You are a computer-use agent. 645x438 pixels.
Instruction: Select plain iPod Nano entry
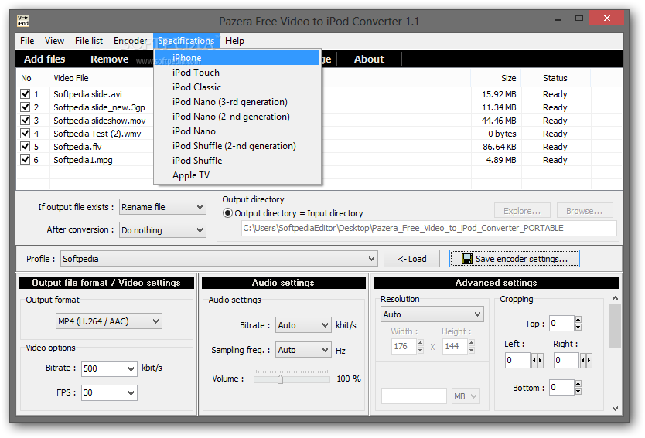click(237, 131)
